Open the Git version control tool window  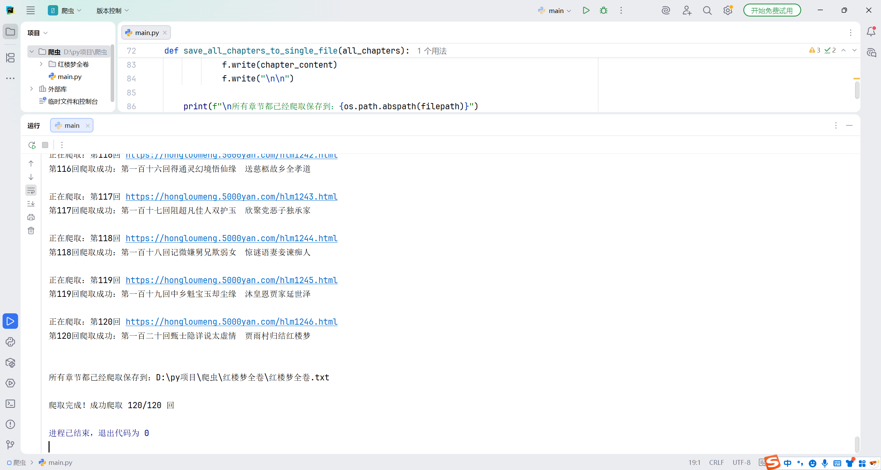point(10,445)
